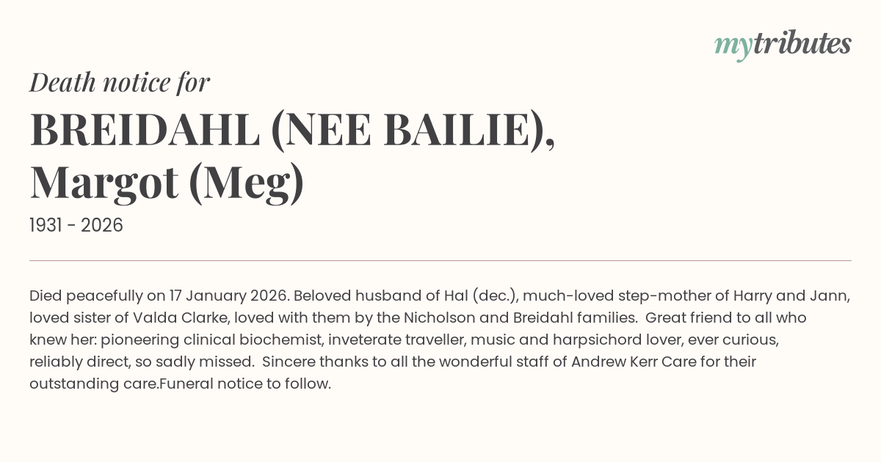Click the mytributes logo
The width and height of the screenshot is (881, 462).
pyautogui.click(x=782, y=45)
